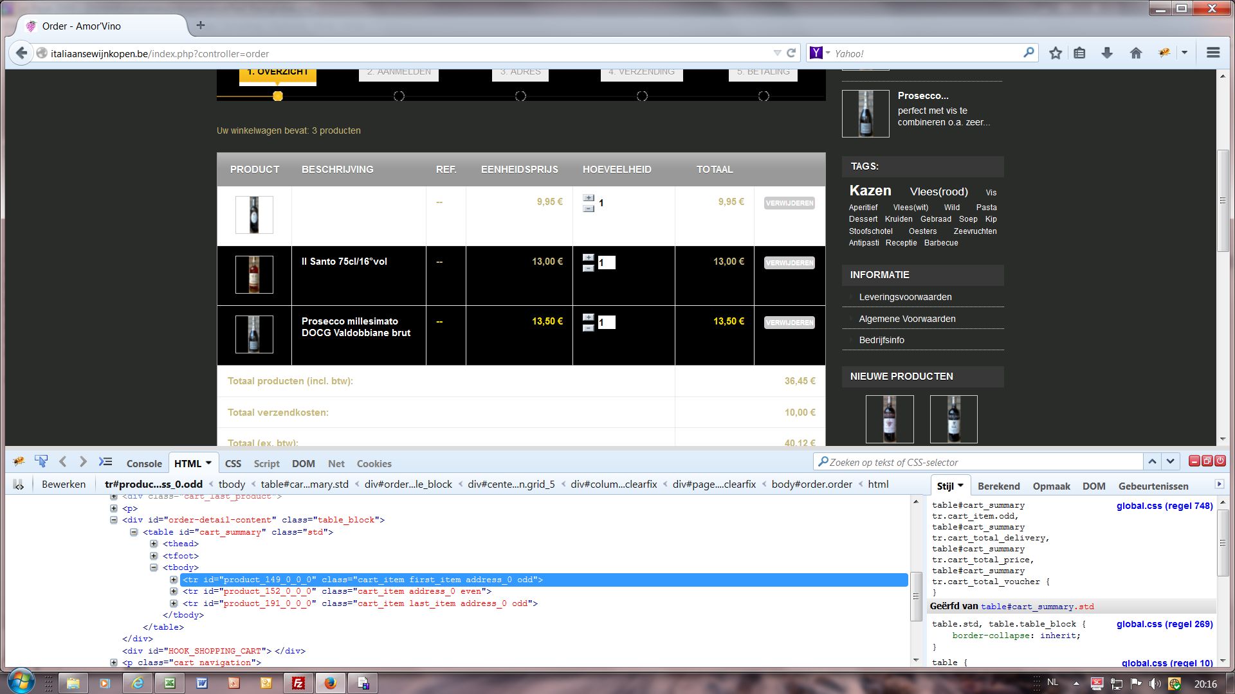Viewport: 1235px width, 694px height.
Task: Expand product_152 tr row node
Action: pyautogui.click(x=174, y=591)
